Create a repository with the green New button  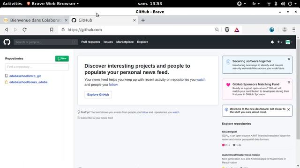coord(62,58)
